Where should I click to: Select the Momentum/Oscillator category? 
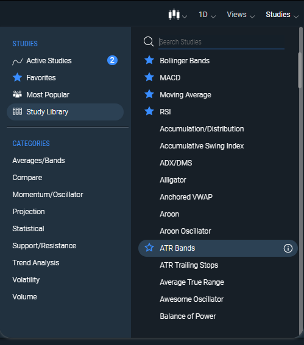(x=48, y=195)
